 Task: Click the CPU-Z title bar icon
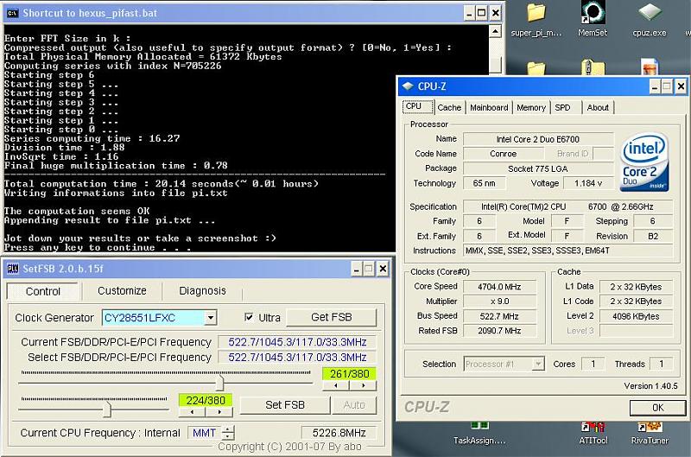click(x=408, y=86)
